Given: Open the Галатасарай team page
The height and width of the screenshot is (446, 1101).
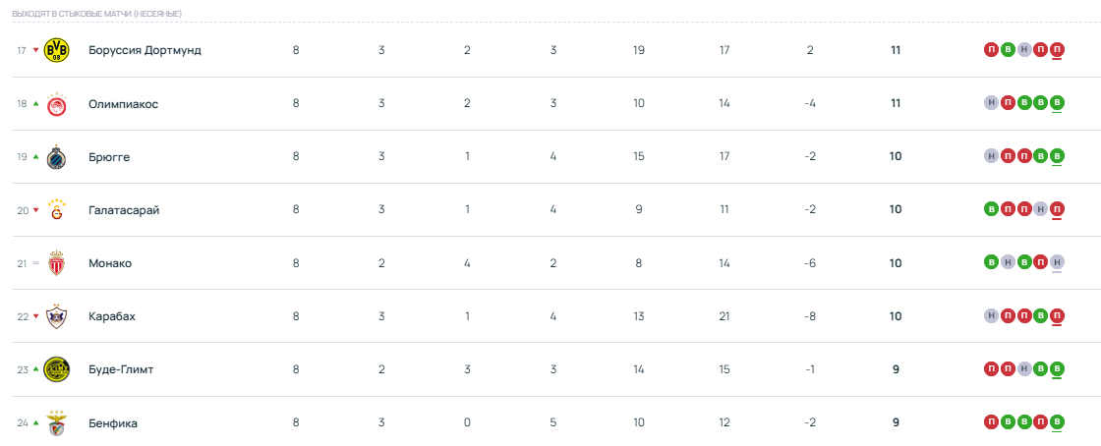Looking at the screenshot, I should (x=124, y=210).
